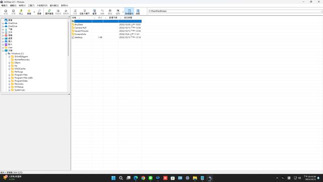Click the Back navigation toolbar button
Viewport: 323px width, 182px height.
click(x=6, y=12)
